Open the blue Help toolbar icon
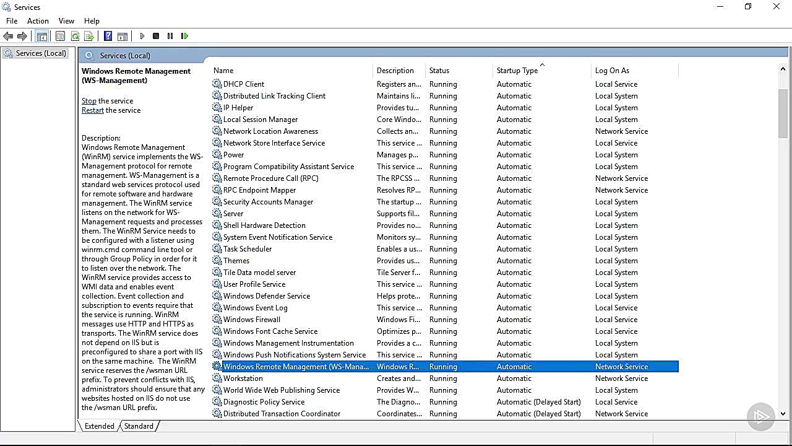 [108, 36]
